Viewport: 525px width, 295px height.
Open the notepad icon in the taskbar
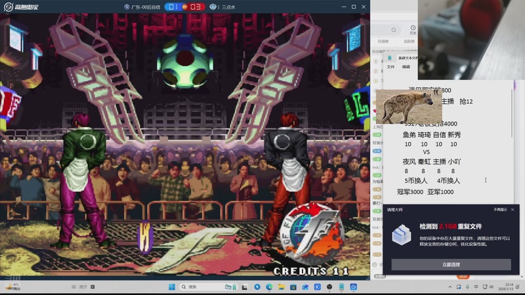341,287
